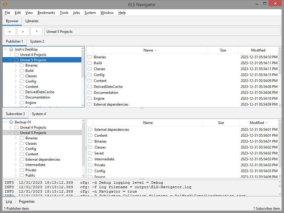Click folder icon of Unreal 4 Projects in publisher tree
Image resolution: width=284 pixels, height=213 pixels.
coord(17,55)
